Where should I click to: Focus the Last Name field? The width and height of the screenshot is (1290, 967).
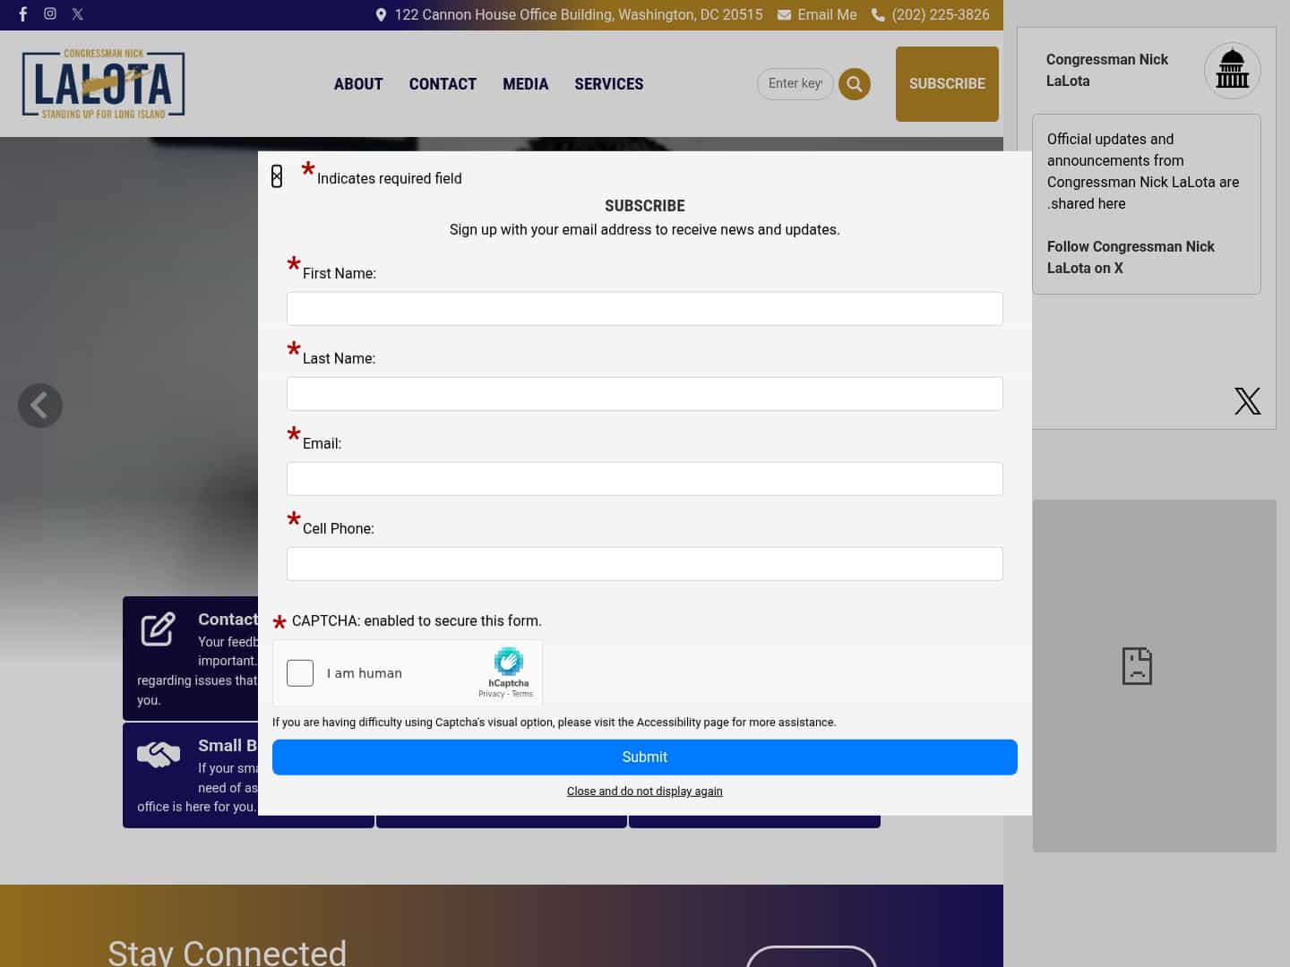tap(645, 394)
